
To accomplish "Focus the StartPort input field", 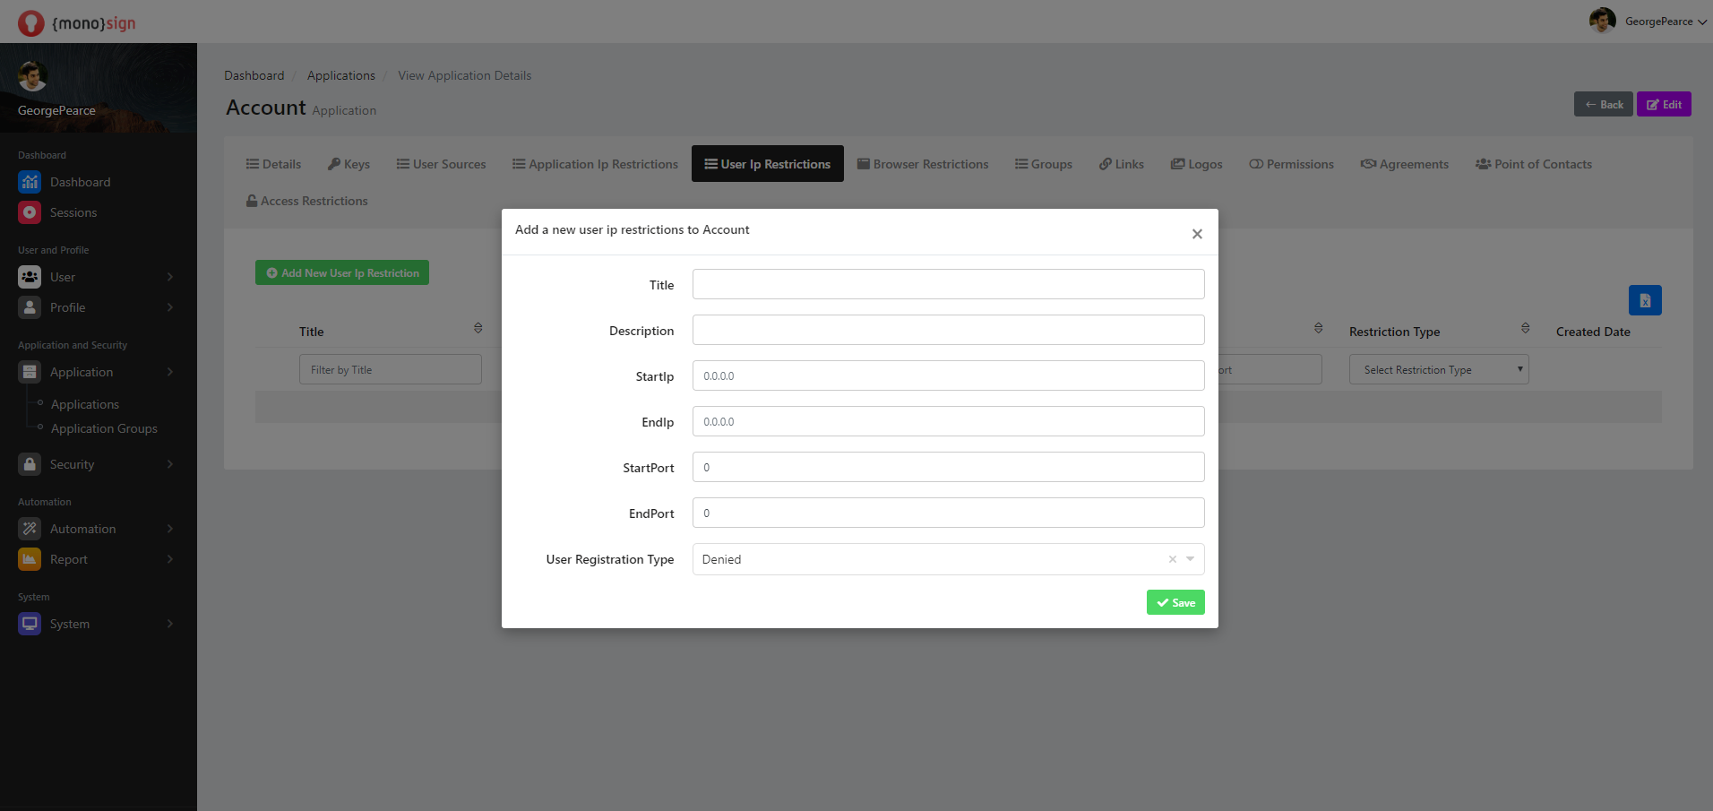I will [x=948, y=467].
